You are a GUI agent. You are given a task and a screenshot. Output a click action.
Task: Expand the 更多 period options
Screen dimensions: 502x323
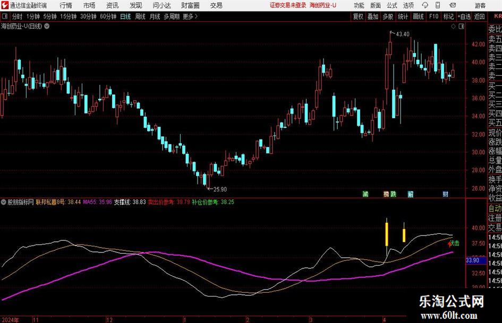click(190, 16)
